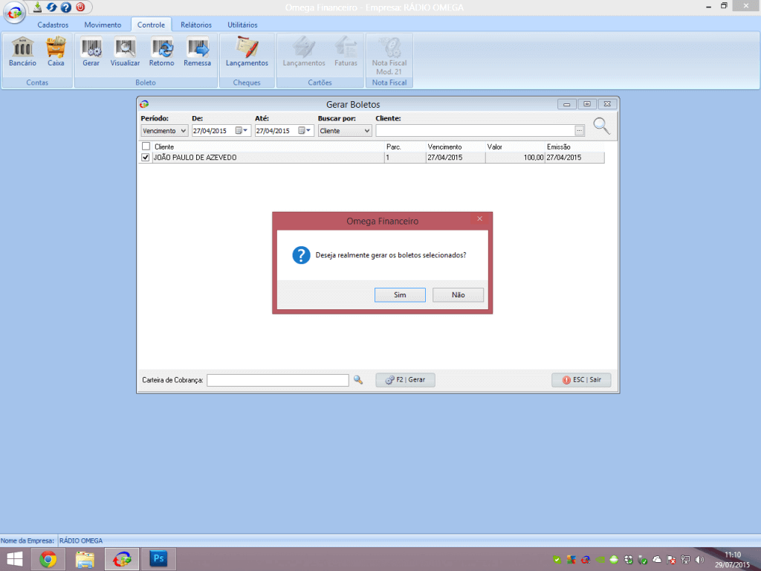Open Visualizar boleto tool
761x571 pixels.
point(125,53)
